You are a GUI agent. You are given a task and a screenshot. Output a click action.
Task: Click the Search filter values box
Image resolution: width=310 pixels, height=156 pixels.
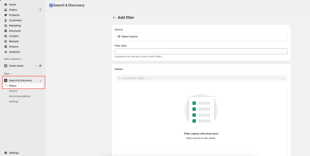201,78
